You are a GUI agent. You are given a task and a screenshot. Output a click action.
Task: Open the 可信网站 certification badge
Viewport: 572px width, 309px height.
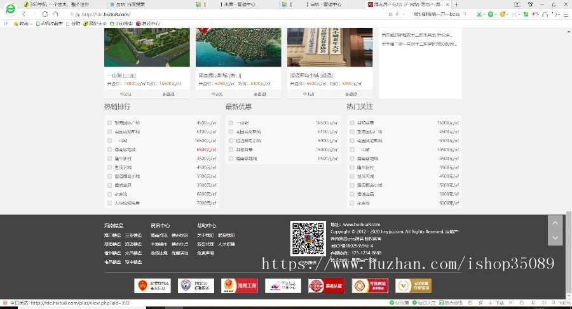pos(370,286)
